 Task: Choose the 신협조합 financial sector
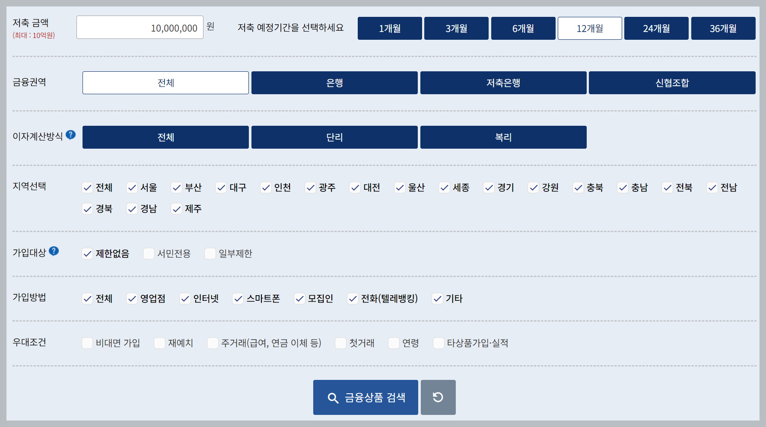(672, 83)
